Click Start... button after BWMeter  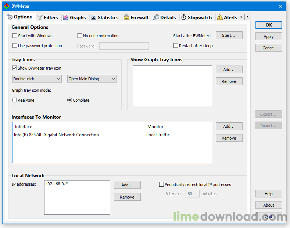[229, 35]
